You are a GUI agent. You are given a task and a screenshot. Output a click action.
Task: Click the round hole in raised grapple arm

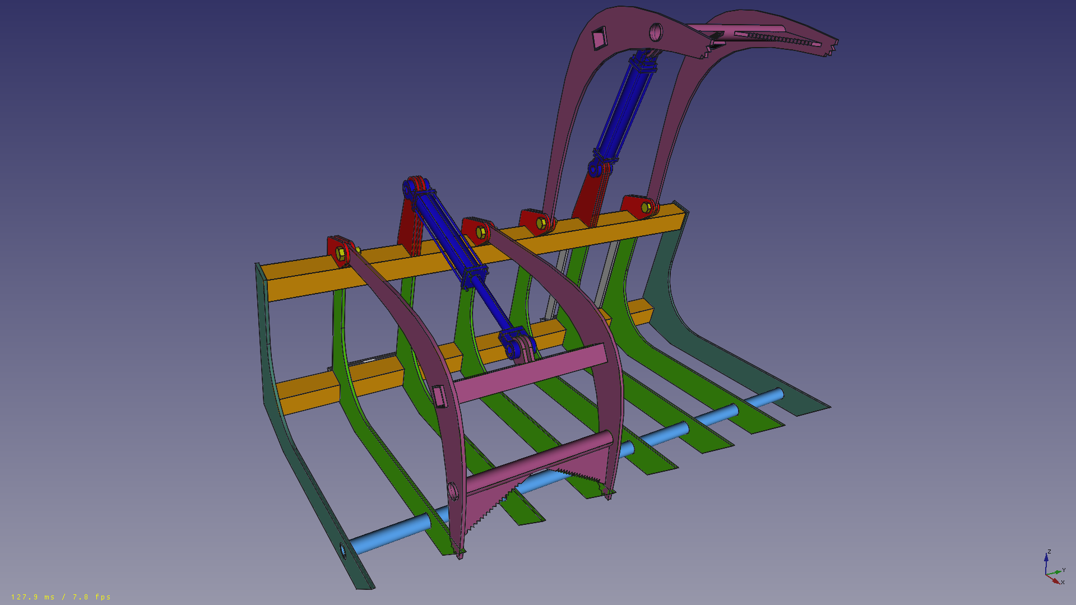pos(656,32)
